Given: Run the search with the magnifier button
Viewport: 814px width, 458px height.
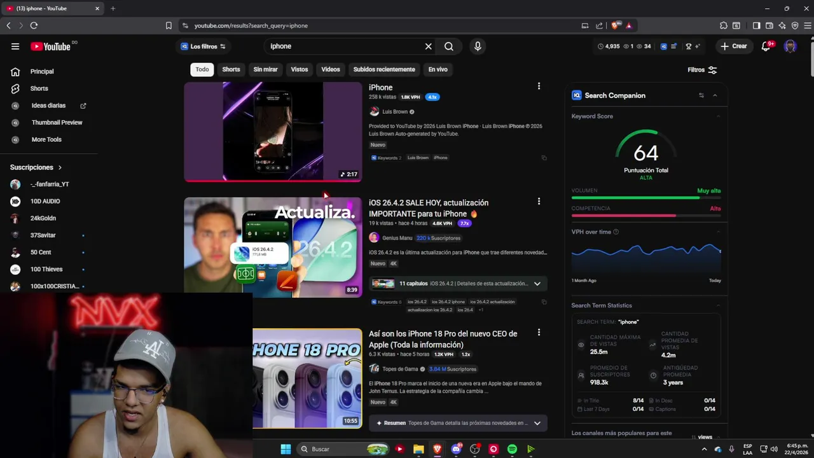Looking at the screenshot, I should (x=449, y=46).
